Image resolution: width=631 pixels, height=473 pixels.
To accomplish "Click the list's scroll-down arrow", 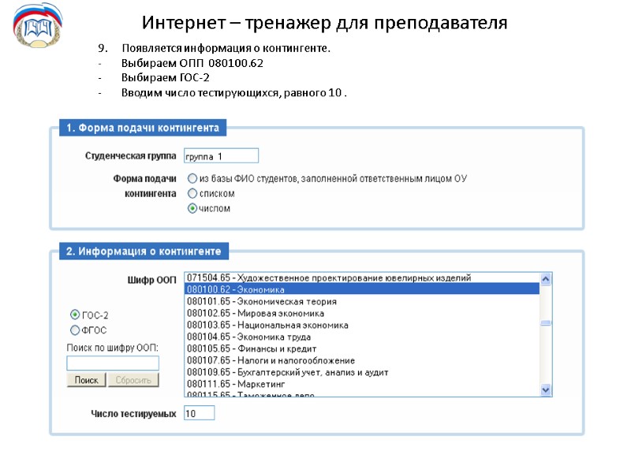I will pyautogui.click(x=545, y=388).
